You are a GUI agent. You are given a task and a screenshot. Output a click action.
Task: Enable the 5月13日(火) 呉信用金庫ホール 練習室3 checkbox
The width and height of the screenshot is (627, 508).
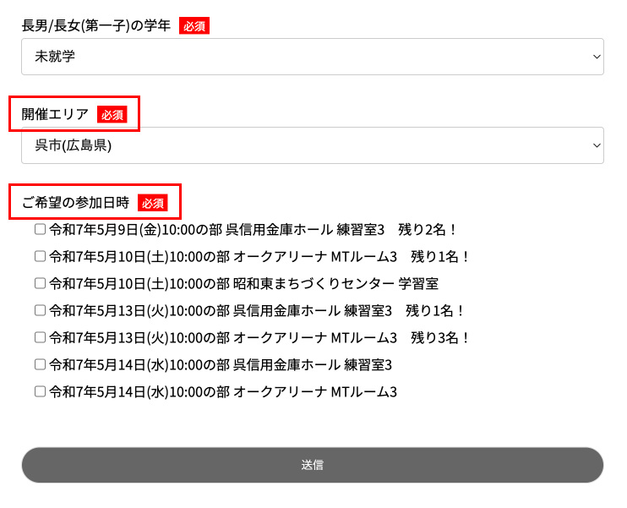40,310
